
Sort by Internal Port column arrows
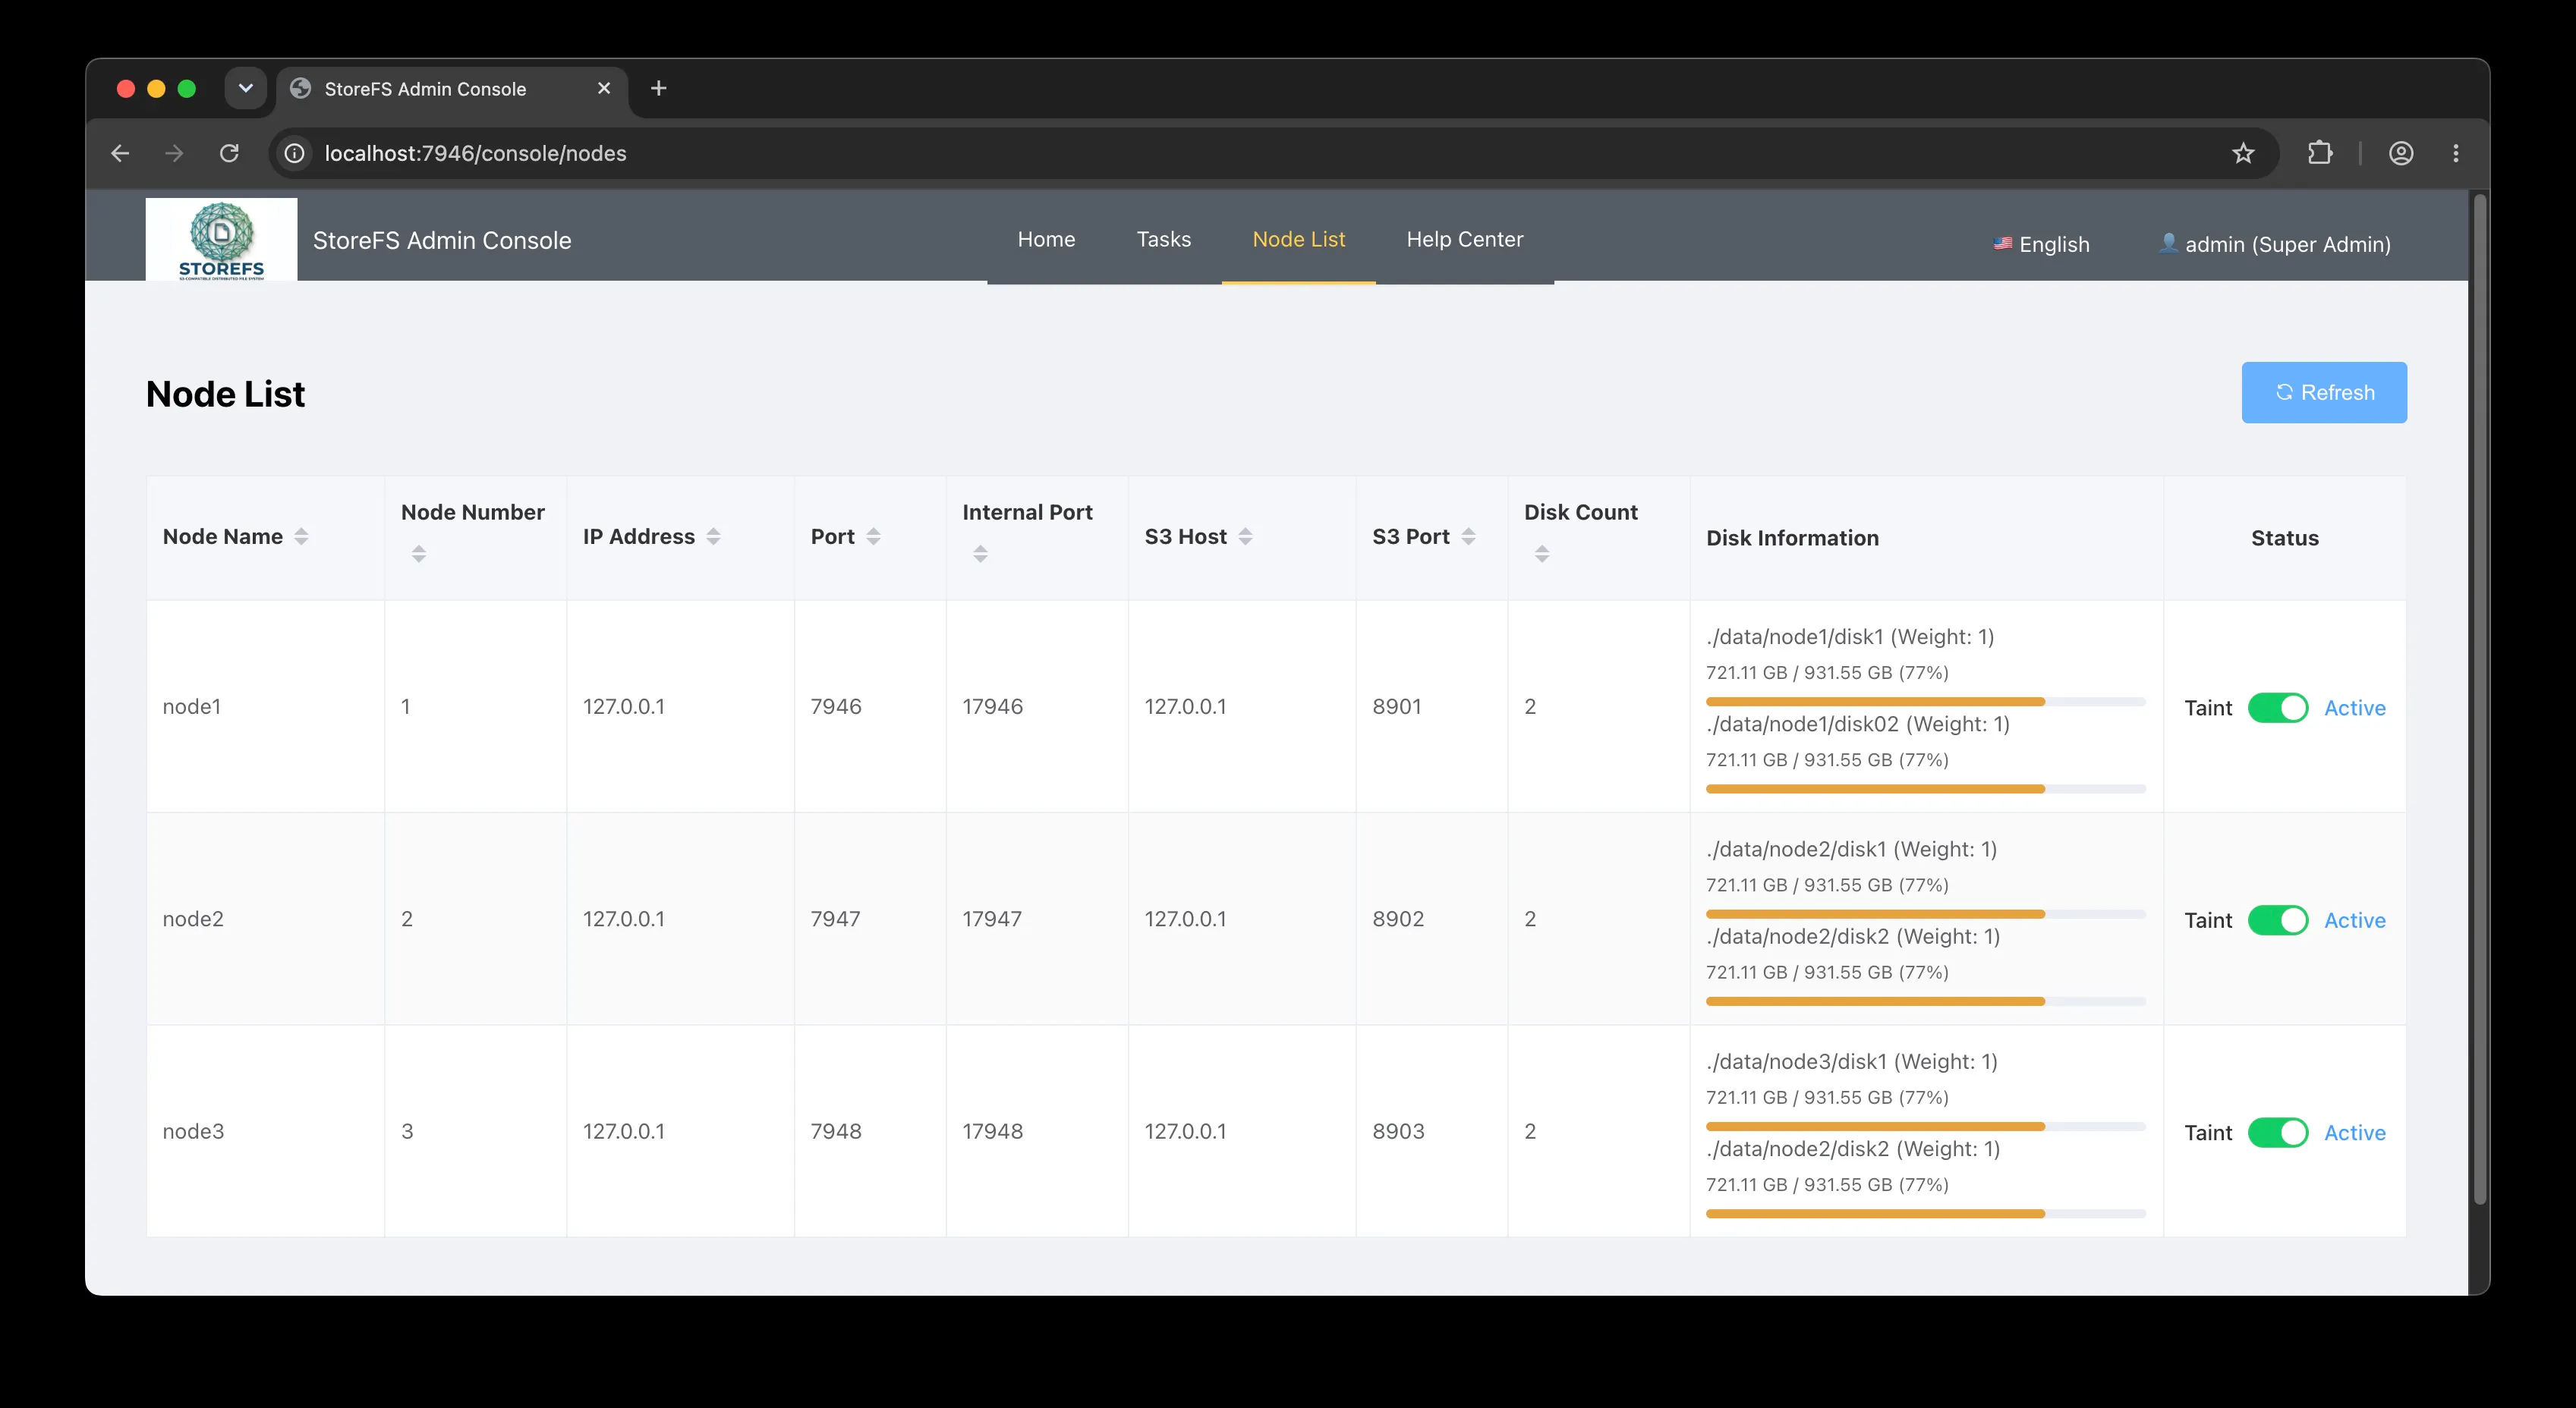pos(980,554)
